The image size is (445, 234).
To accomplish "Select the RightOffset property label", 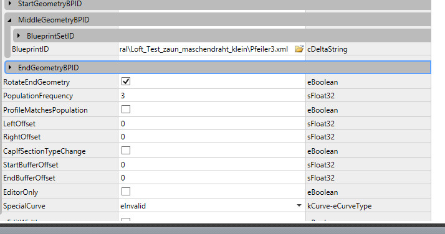I will tap(22, 137).
